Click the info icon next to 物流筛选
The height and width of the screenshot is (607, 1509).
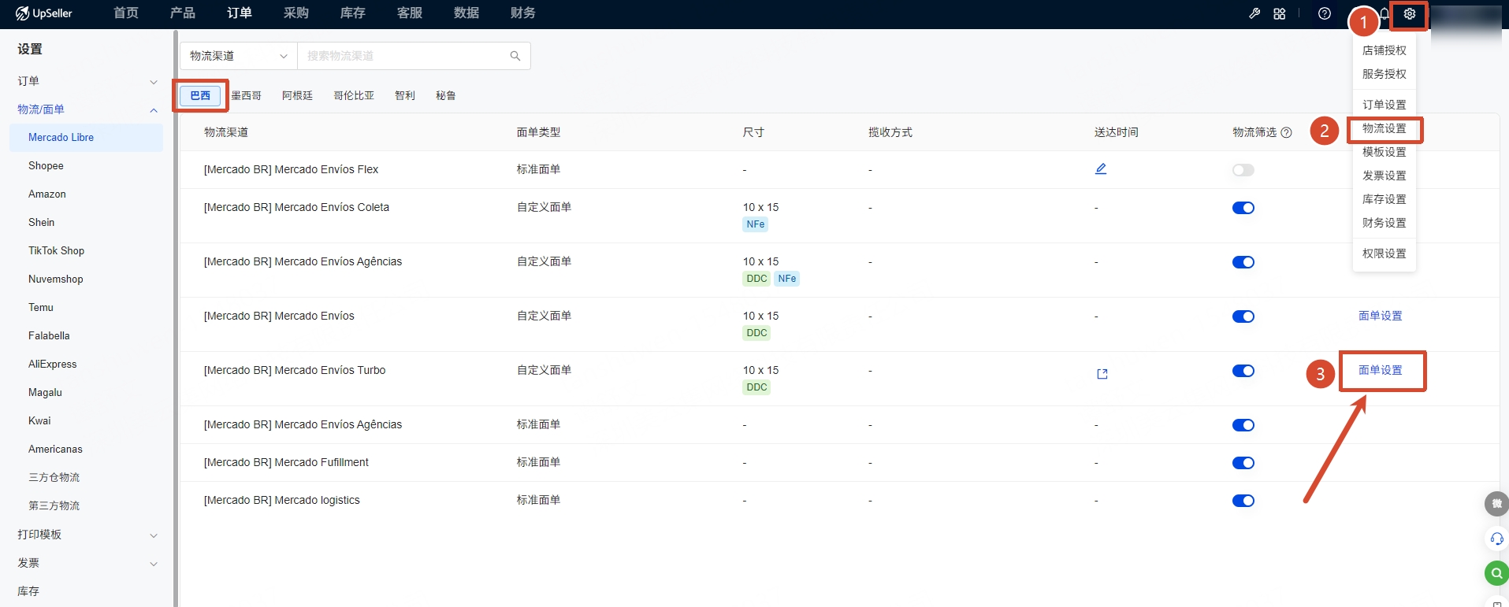1287,132
